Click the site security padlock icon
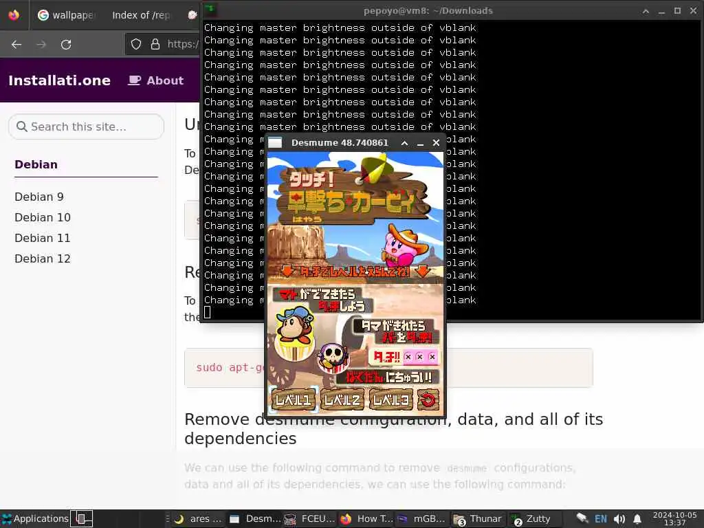This screenshot has height=528, width=704. coord(155,44)
